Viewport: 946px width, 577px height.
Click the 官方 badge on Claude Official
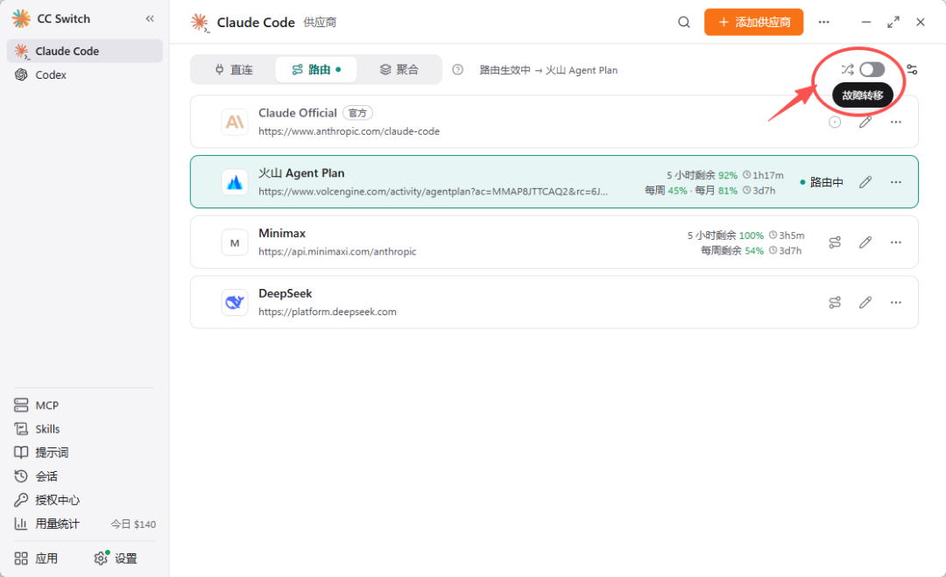point(357,113)
